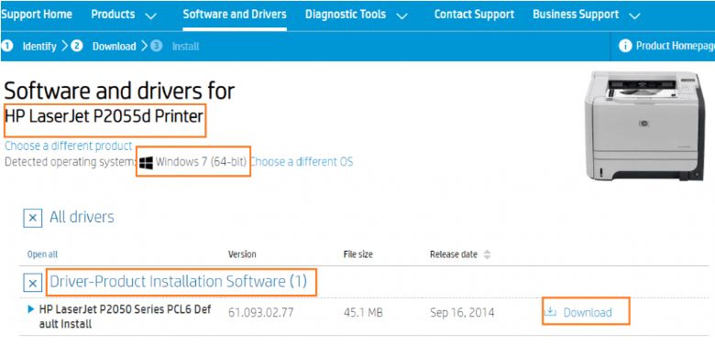Open the Diagnostic Tools menu
Image resolution: width=715 pixels, height=345 pixels.
[x=346, y=14]
